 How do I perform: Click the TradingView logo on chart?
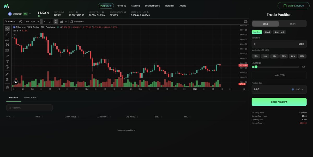point(16,82)
